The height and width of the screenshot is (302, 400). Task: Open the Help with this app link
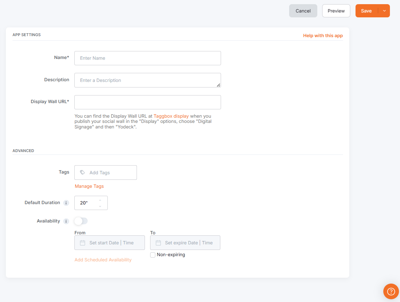tap(323, 35)
